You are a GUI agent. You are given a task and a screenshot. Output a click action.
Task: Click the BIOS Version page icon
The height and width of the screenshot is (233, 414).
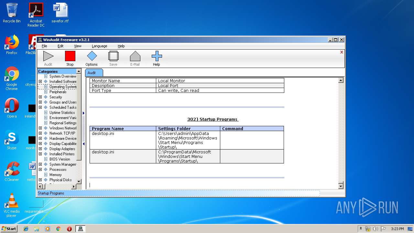(x=46, y=159)
